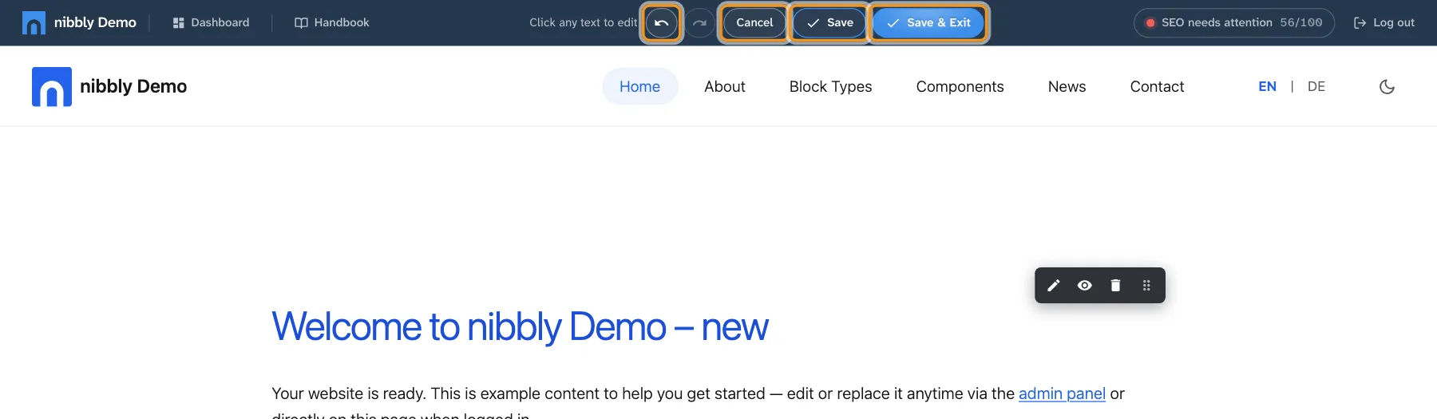Click the redo arrow icon
This screenshot has width=1437, height=419.
[x=699, y=23]
